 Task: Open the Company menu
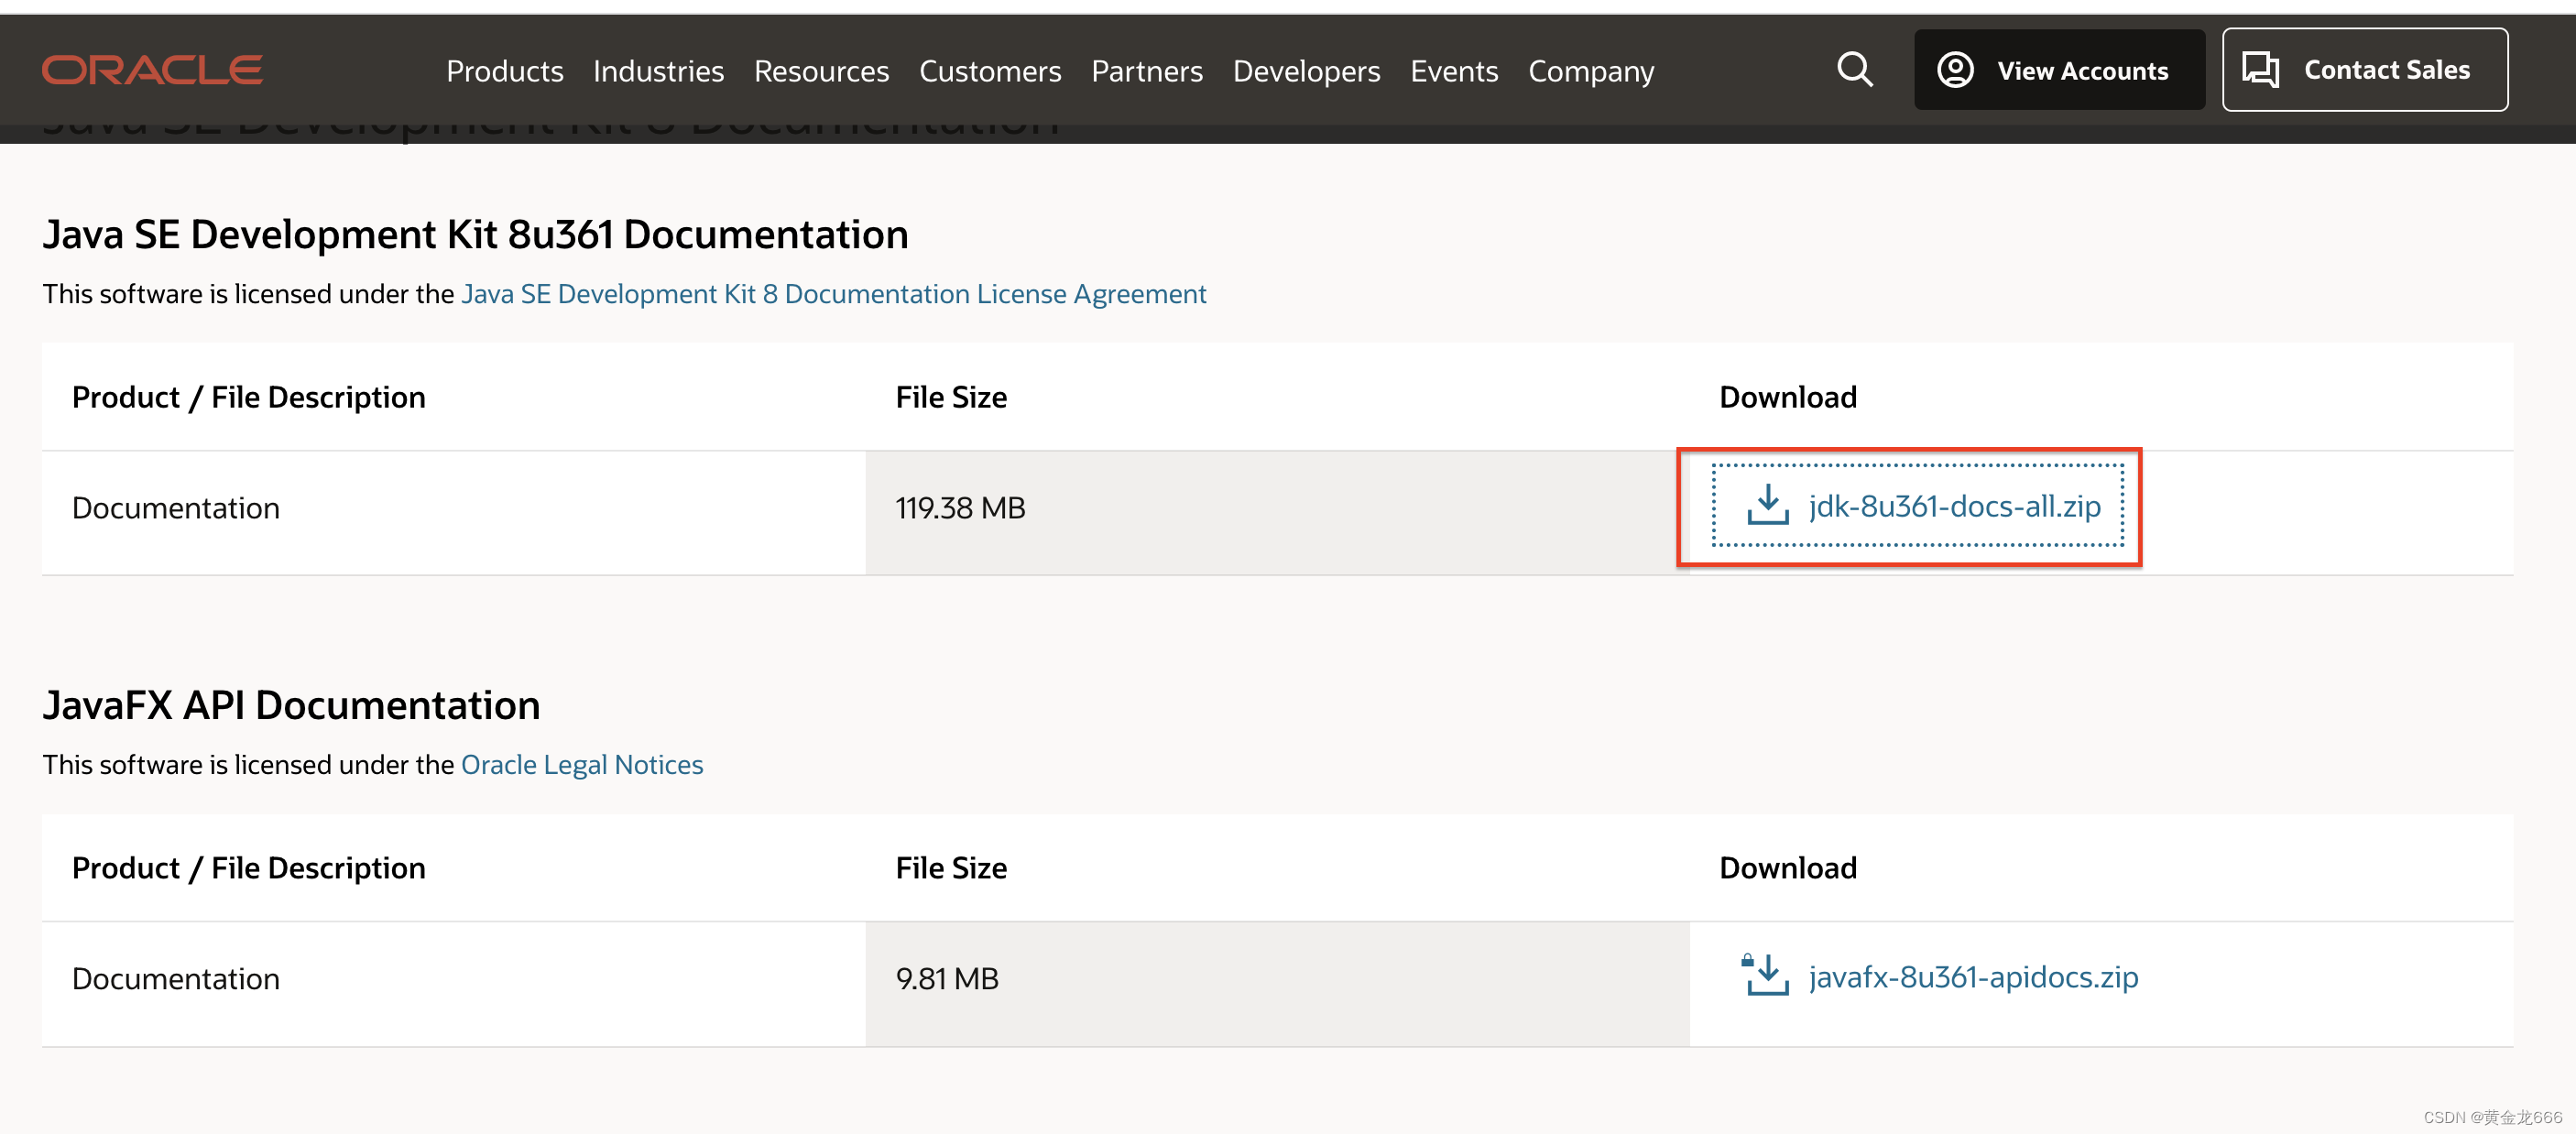(x=1590, y=71)
